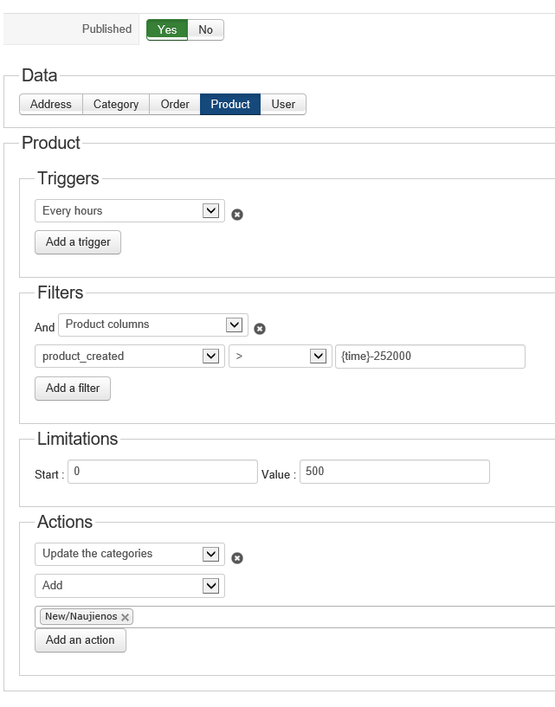This screenshot has height=707, width=555.
Task: Set Published to Yes
Action: (x=167, y=29)
